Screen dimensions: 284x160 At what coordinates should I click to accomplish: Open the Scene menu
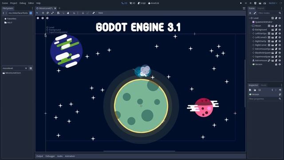5,3
